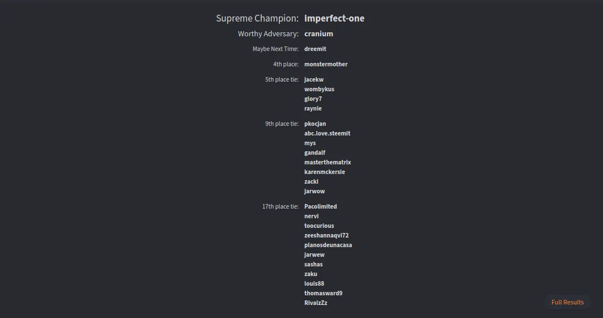The image size is (603, 318).
Task: Select third place player dreemit
Action: click(x=315, y=49)
